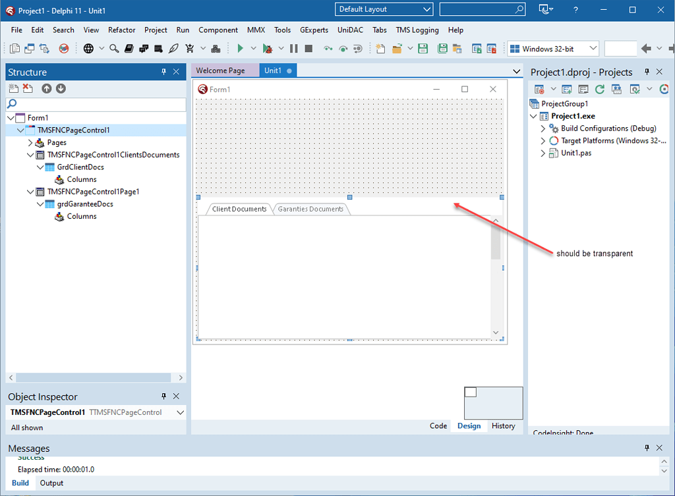Expand the Unit1.pas project node
Screen dimensions: 675x496
543,153
